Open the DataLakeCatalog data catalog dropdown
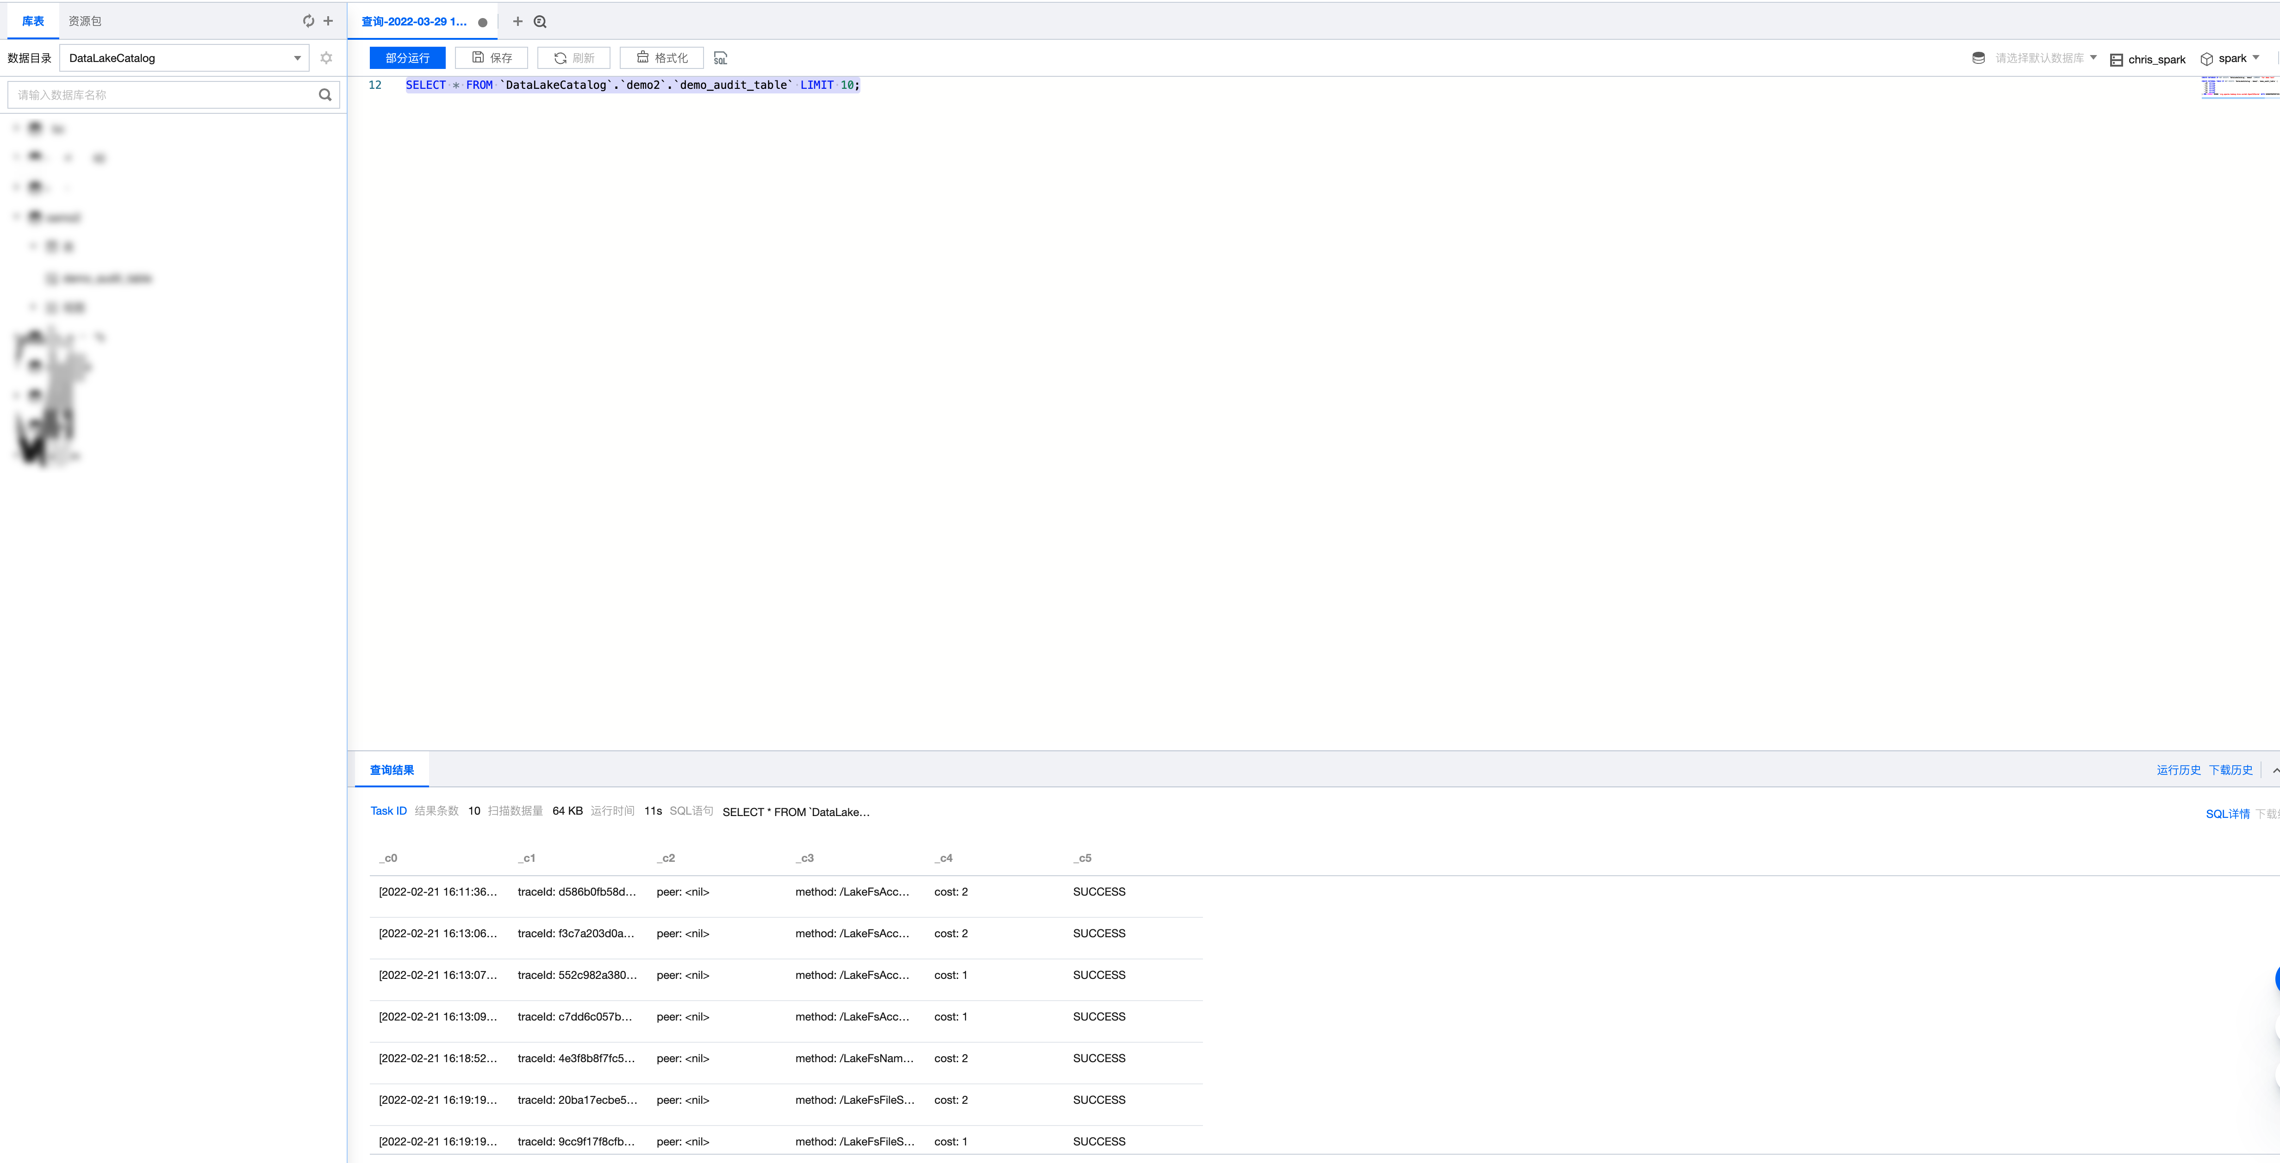Viewport: 2280px width, 1163px height. [x=184, y=58]
